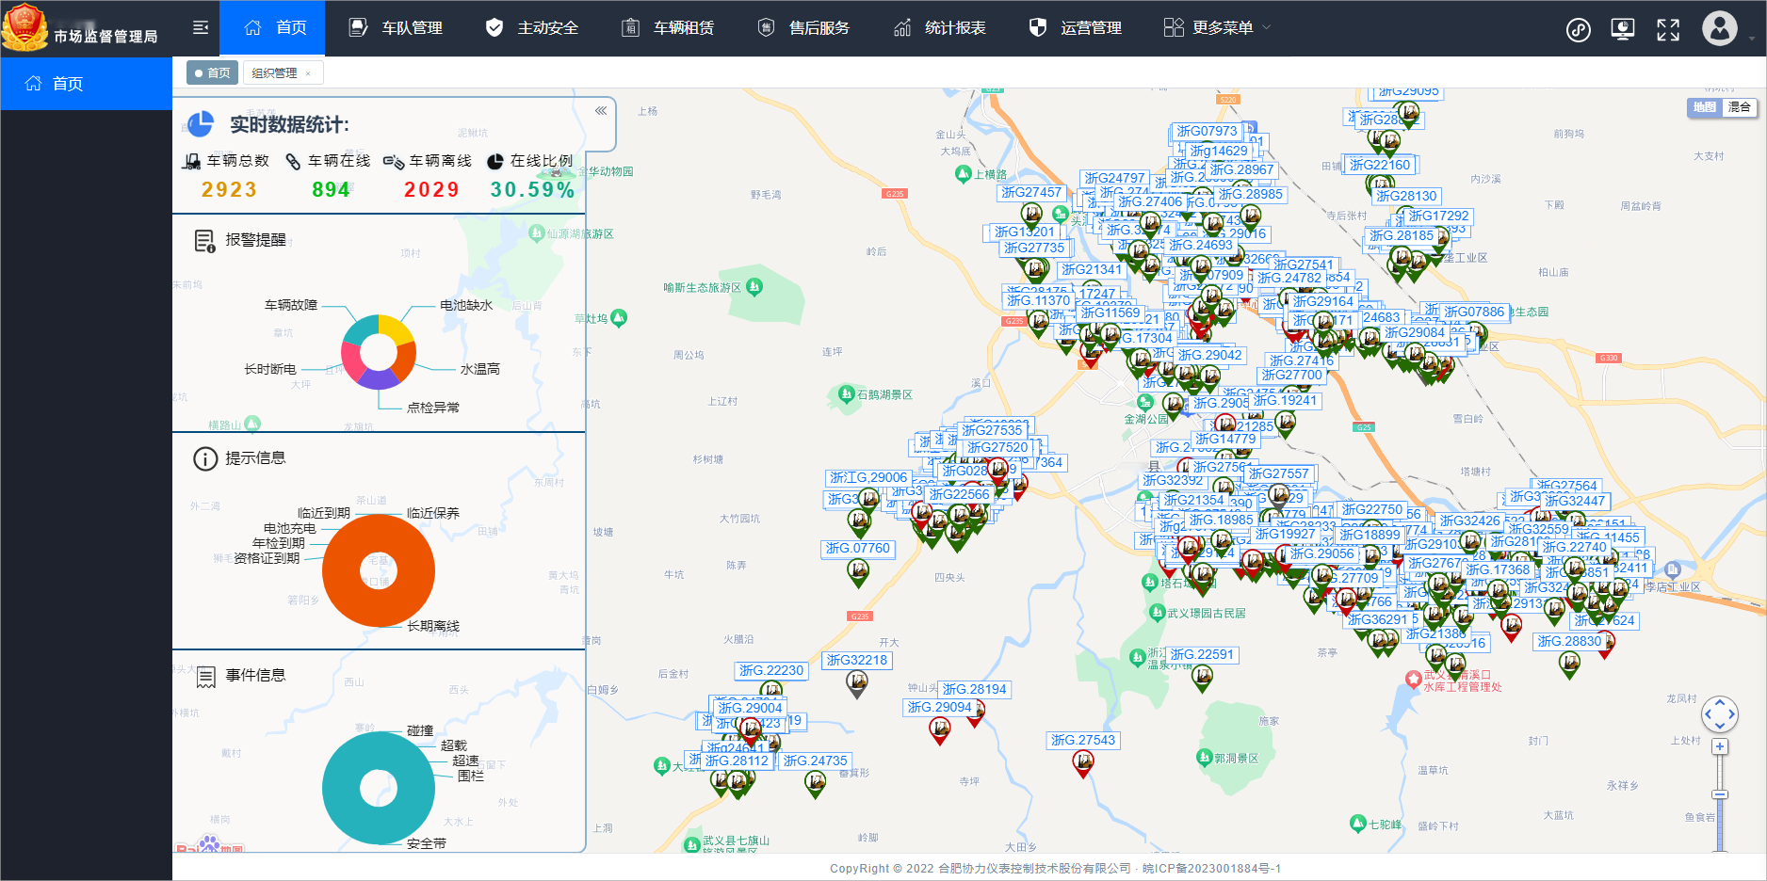1767x881 pixels.
Task: Open the 运营管理 menu
Action: click(x=1076, y=28)
